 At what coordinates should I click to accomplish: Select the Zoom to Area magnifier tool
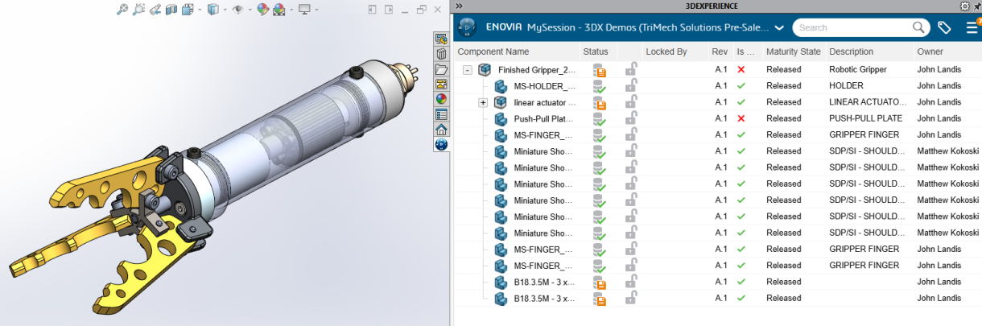click(138, 10)
